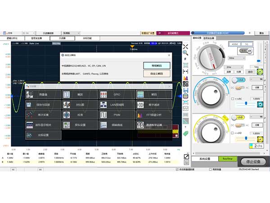Click the green timebase refresh icon

tap(260, 72)
